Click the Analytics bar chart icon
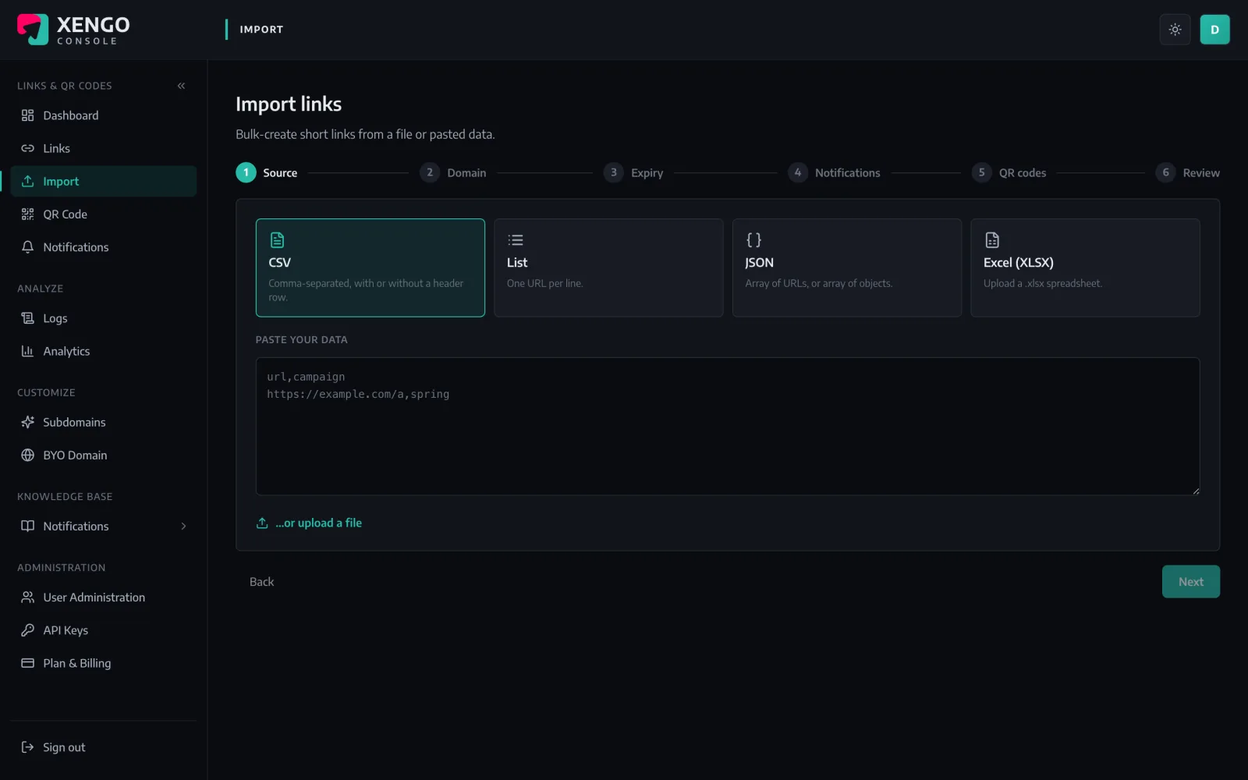This screenshot has height=780, width=1248. tap(28, 351)
